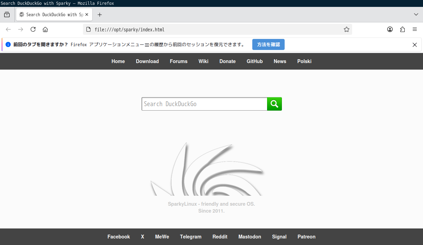The height and width of the screenshot is (245, 423).
Task: Switch to the Polski language link
Action: coord(304,61)
